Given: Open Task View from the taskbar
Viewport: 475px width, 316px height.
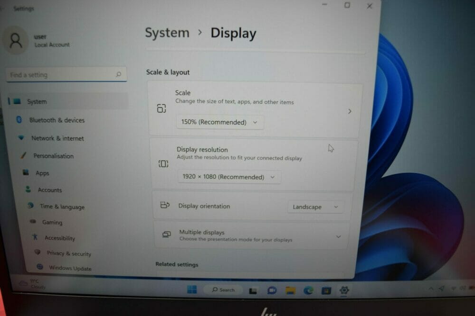Looking at the screenshot, I should coord(253,290).
